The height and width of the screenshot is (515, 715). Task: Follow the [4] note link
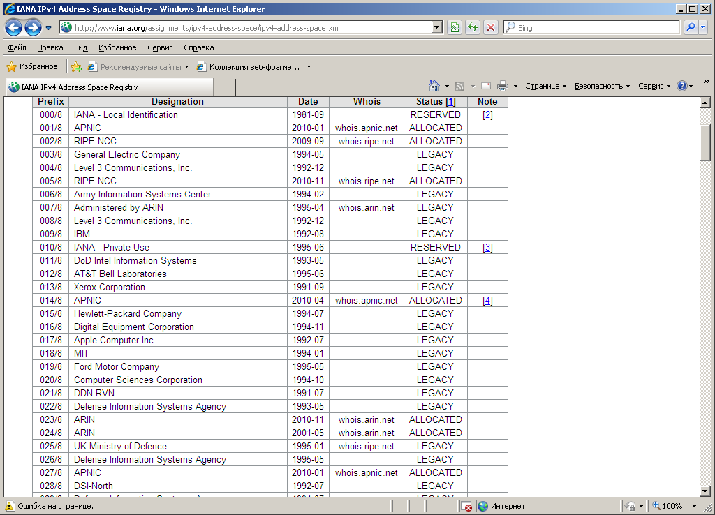(487, 300)
